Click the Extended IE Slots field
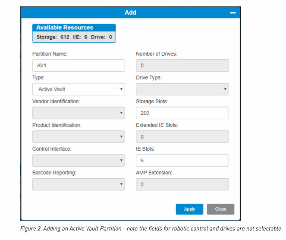This screenshot has width=286, height=240. click(182, 137)
